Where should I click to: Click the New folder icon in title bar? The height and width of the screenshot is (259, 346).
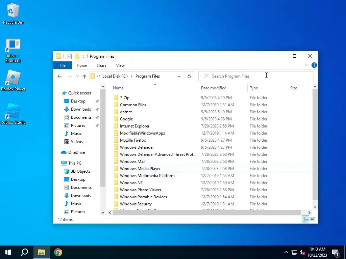[77, 56]
